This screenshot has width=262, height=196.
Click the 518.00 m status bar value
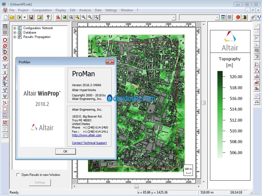[x=207, y=192]
